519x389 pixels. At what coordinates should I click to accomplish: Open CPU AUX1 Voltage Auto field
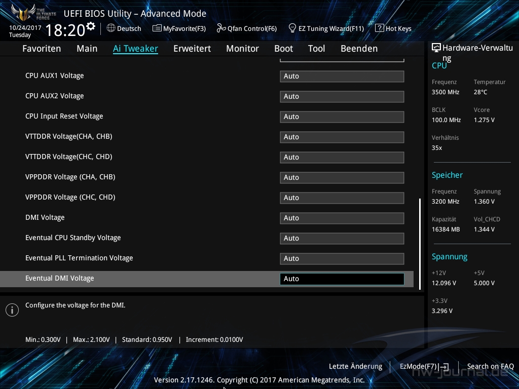click(x=342, y=76)
